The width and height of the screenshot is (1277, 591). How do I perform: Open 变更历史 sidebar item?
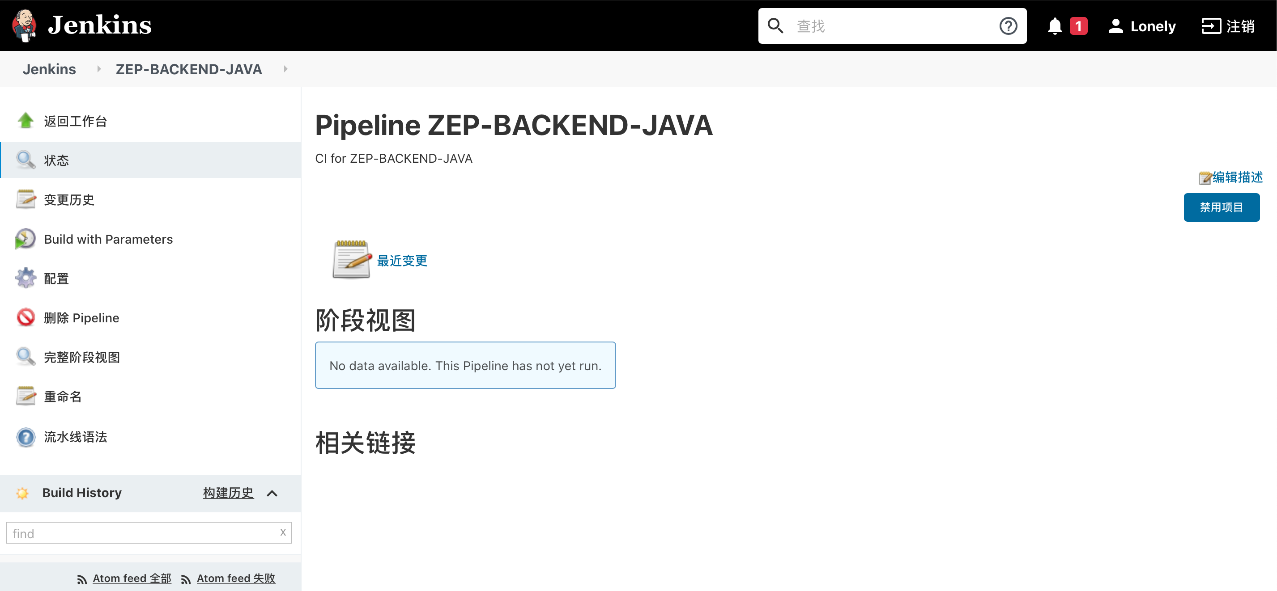69,200
